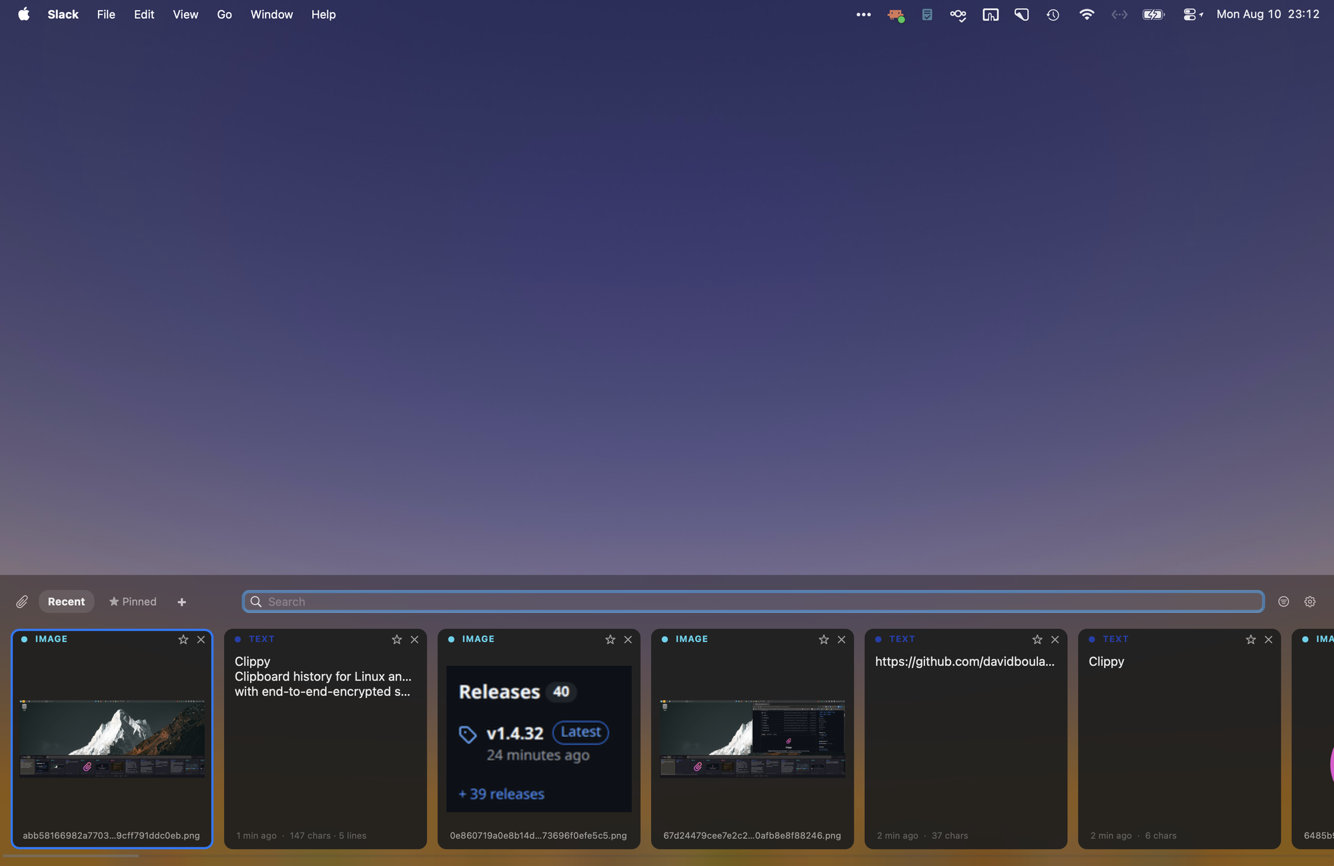Open the File menu

pos(106,14)
